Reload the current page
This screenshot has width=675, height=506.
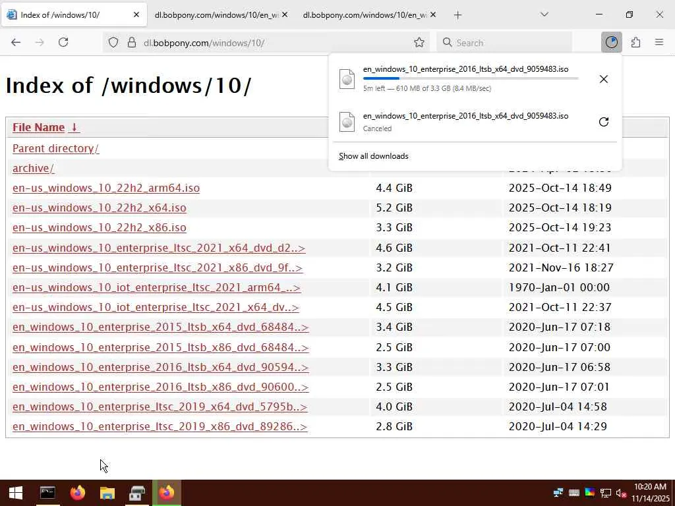(x=63, y=42)
